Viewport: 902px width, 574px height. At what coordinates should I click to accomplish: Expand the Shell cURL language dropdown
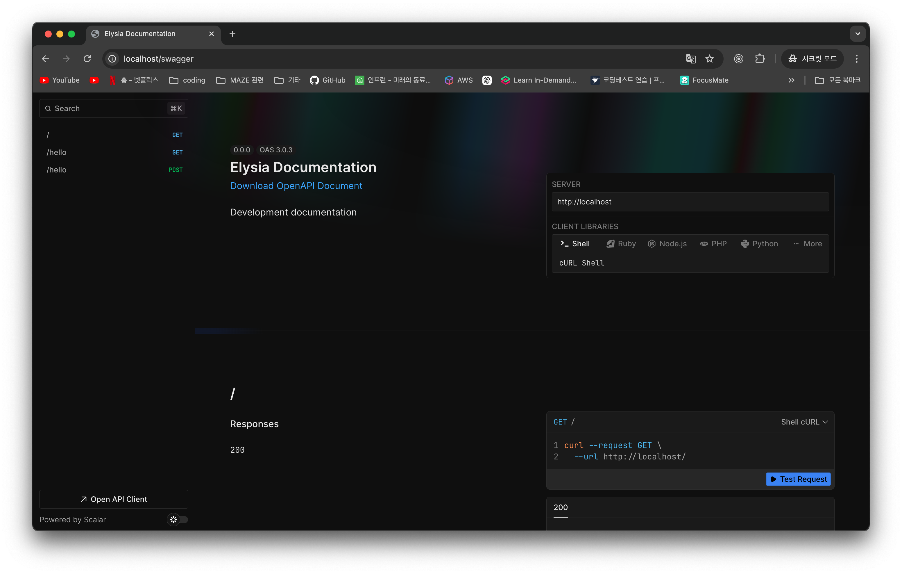pos(804,422)
